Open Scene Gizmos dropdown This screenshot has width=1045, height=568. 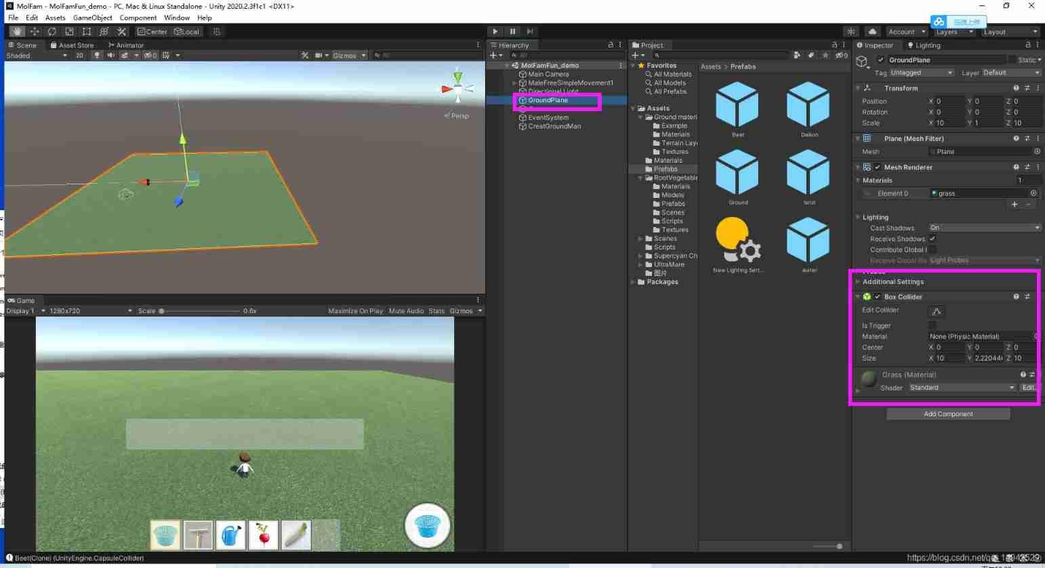pyautogui.click(x=349, y=56)
